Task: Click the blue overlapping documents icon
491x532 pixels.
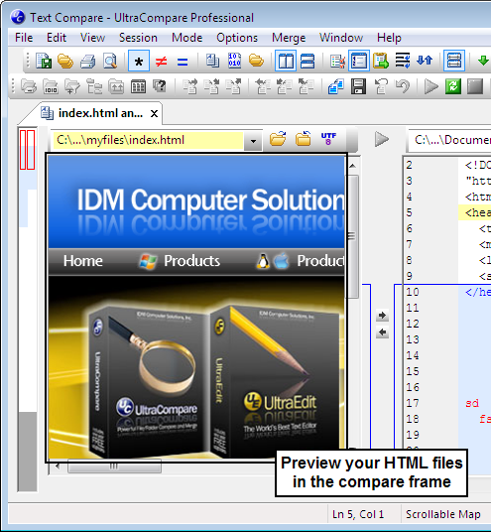Action: click(x=336, y=87)
